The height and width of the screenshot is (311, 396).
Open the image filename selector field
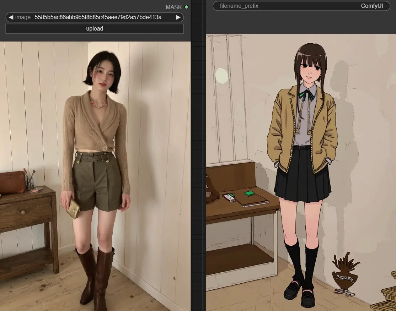(x=95, y=17)
